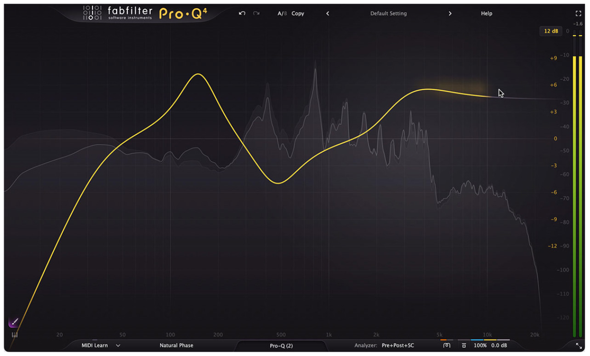The image size is (590, 356).
Task: Change the 12 dB display range
Action: click(550, 31)
